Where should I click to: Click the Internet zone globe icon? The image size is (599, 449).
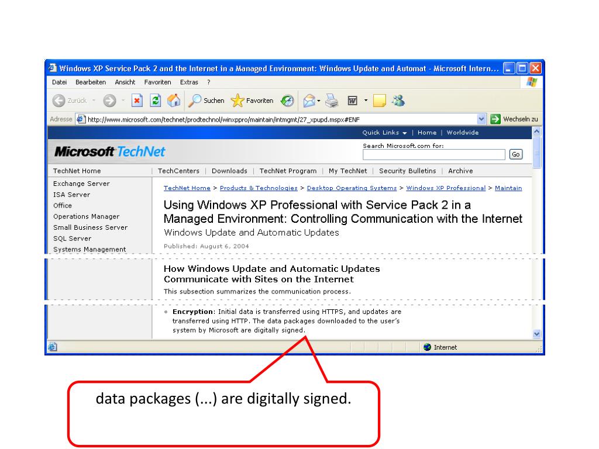click(427, 347)
